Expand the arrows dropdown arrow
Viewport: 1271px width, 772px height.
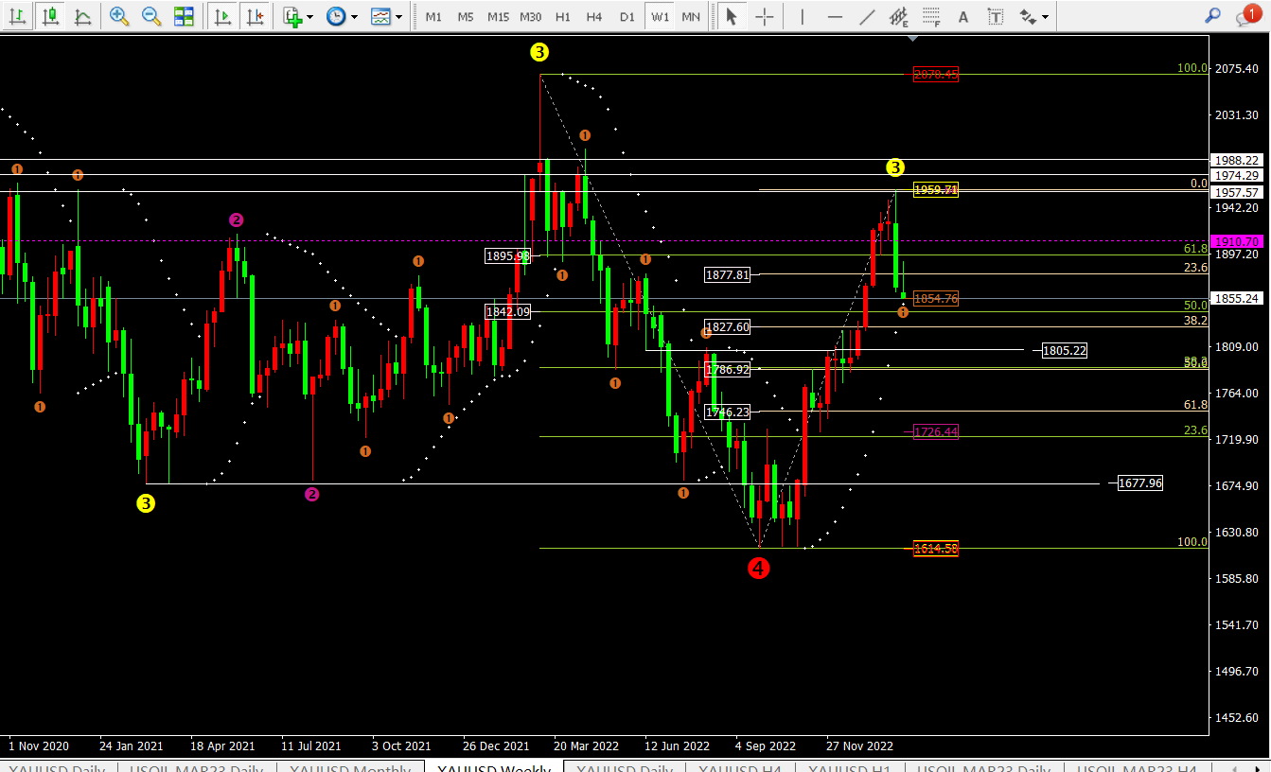pos(1045,17)
